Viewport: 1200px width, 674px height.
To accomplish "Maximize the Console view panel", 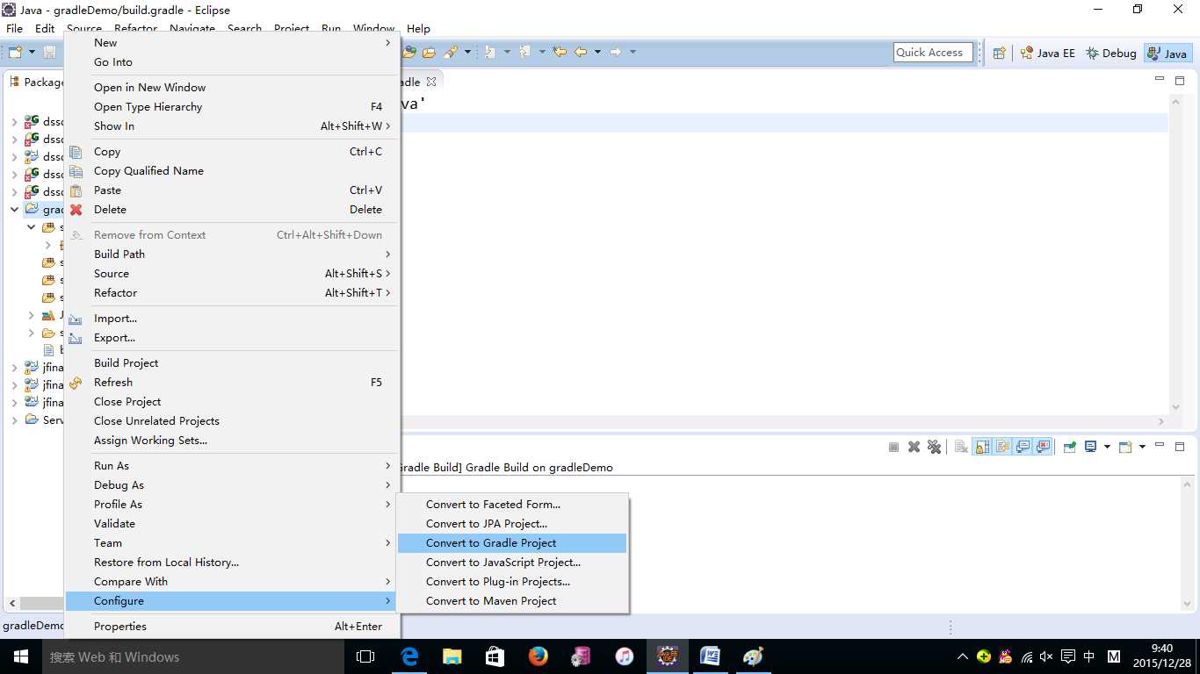I will 1178,446.
